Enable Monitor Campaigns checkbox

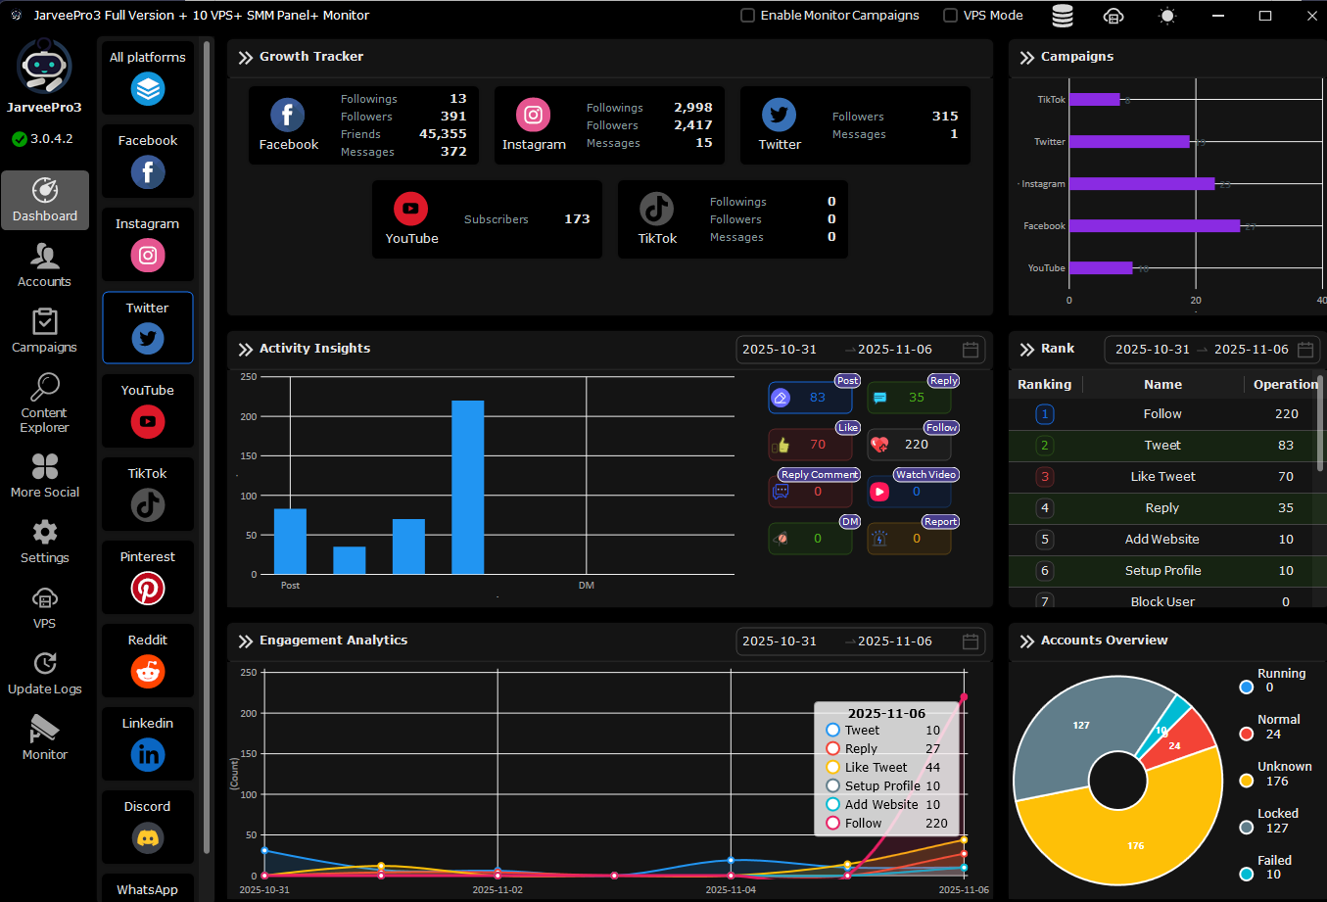[748, 16]
